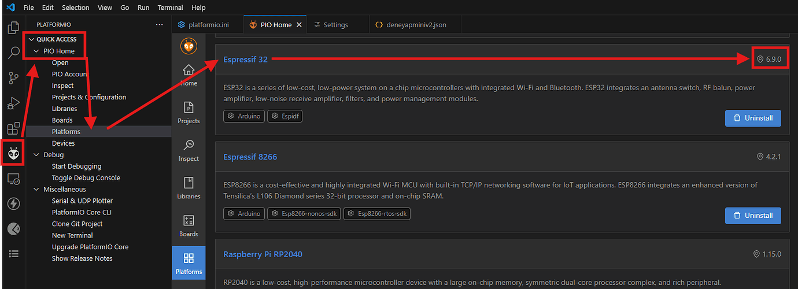Screen dimensions: 798x289
Task: Click Esp8266-rtos-sdk framework tag
Action: 377,214
